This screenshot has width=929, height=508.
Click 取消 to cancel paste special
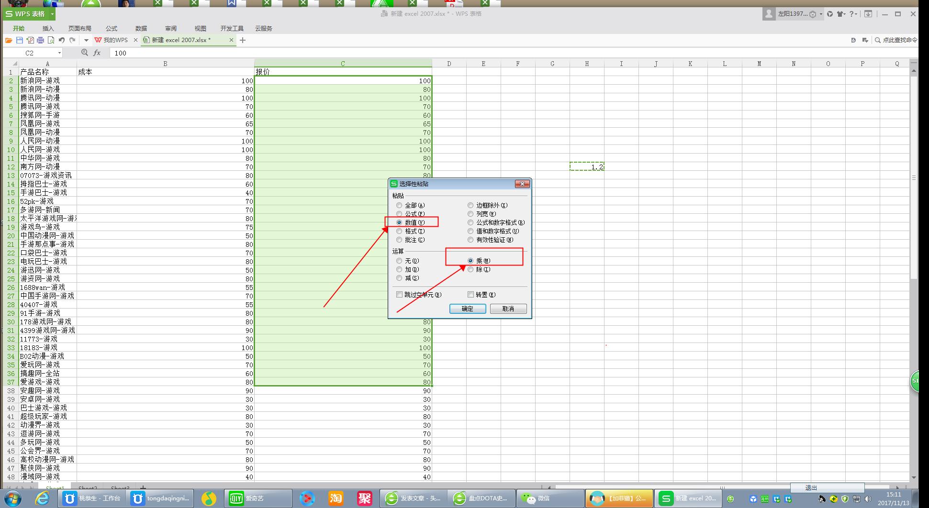pos(508,309)
